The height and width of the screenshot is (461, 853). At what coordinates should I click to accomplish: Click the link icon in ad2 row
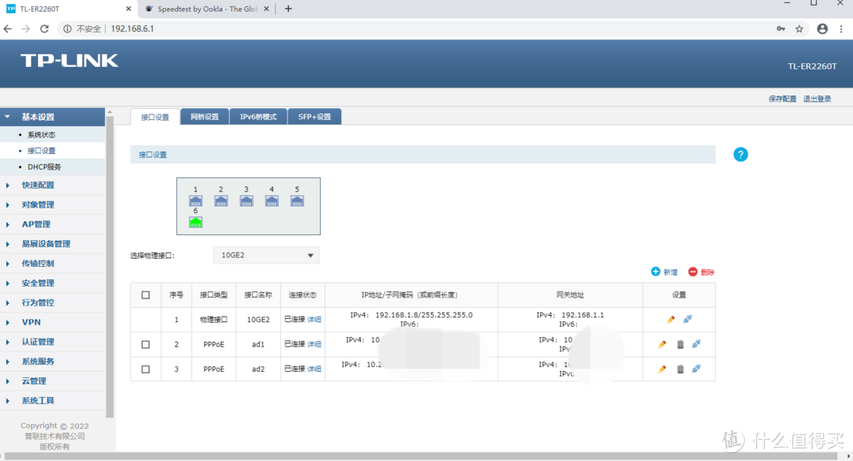(x=696, y=369)
